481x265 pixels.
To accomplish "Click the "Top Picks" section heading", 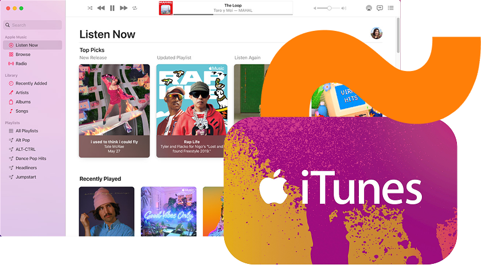I will click(92, 50).
